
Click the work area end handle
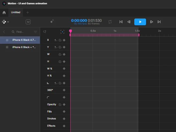click(139, 35)
